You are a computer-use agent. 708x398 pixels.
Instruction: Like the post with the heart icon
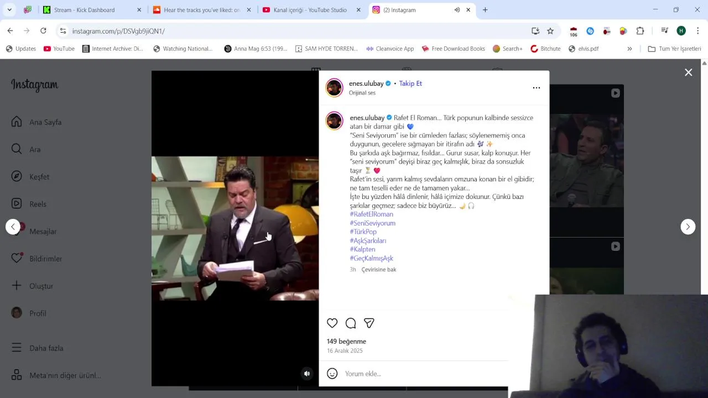332,323
